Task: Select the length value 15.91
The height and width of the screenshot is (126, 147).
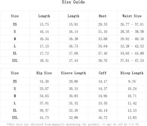Action: coord(73,24)
